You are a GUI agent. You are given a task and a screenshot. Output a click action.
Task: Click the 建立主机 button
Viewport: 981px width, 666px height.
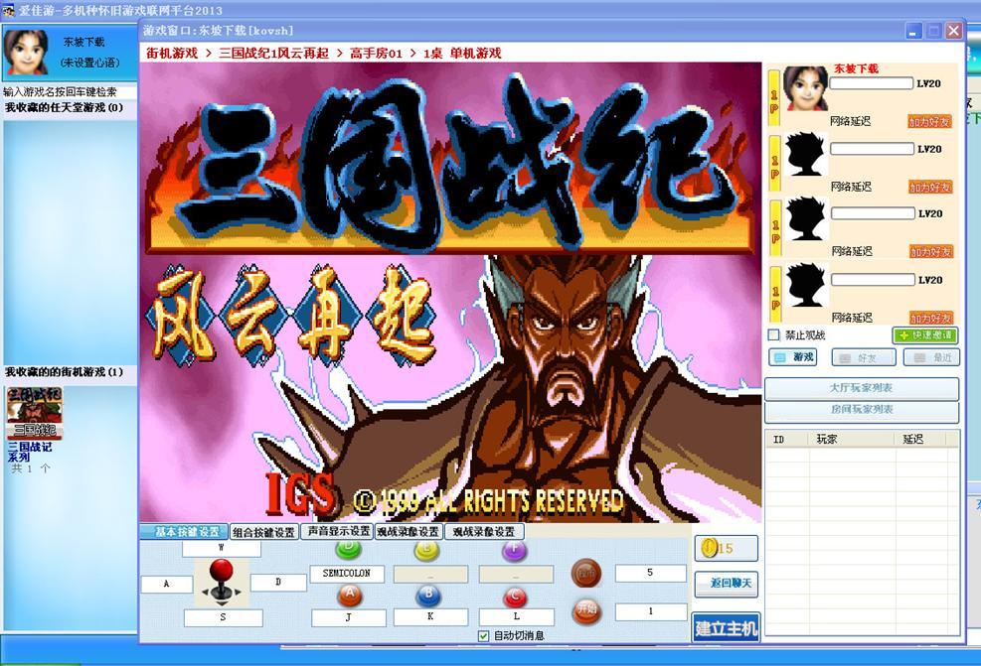(x=726, y=627)
